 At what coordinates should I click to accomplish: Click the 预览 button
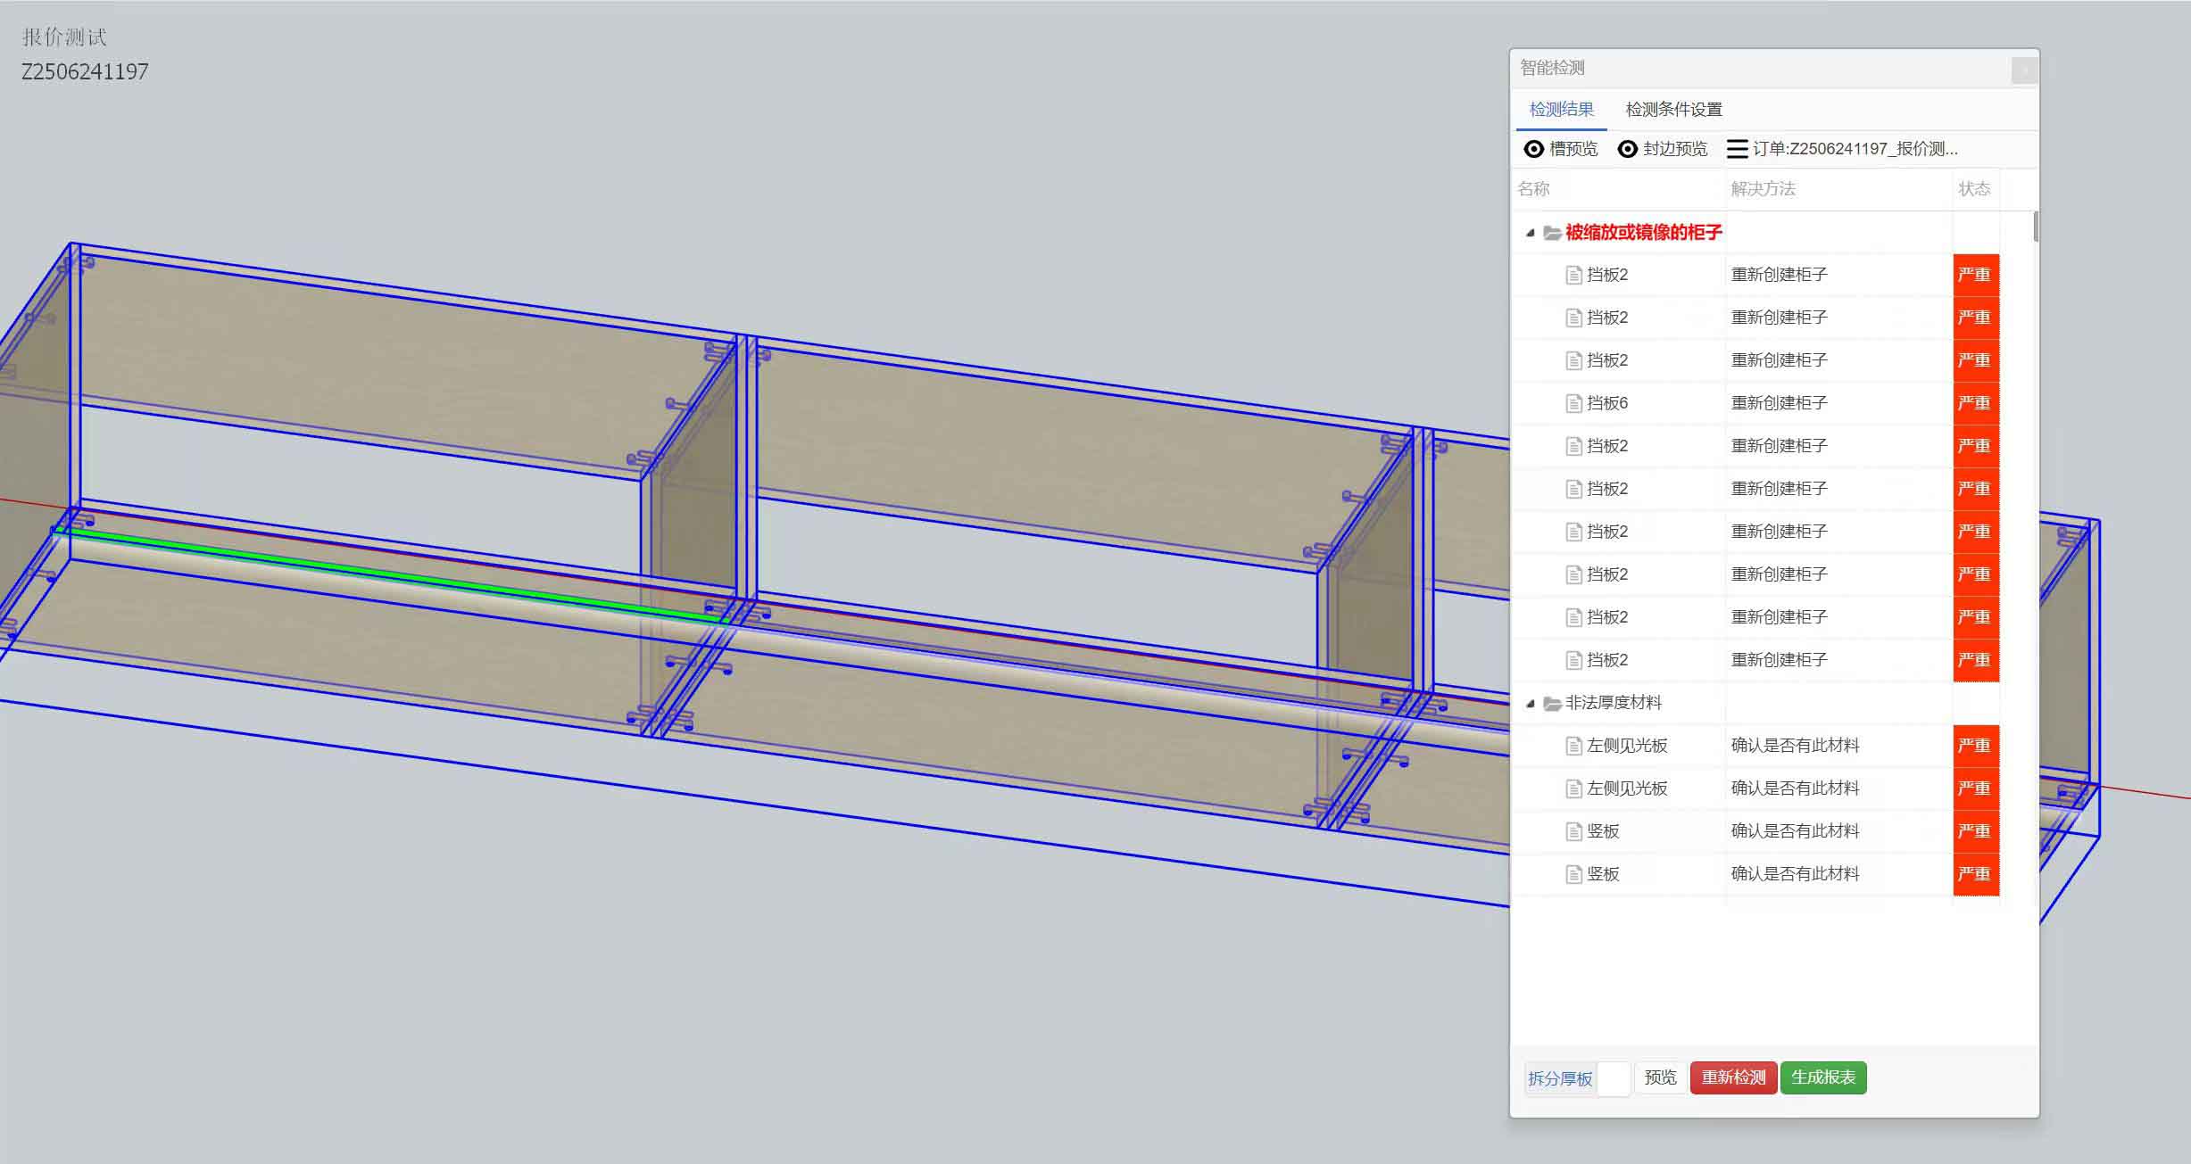[1660, 1077]
